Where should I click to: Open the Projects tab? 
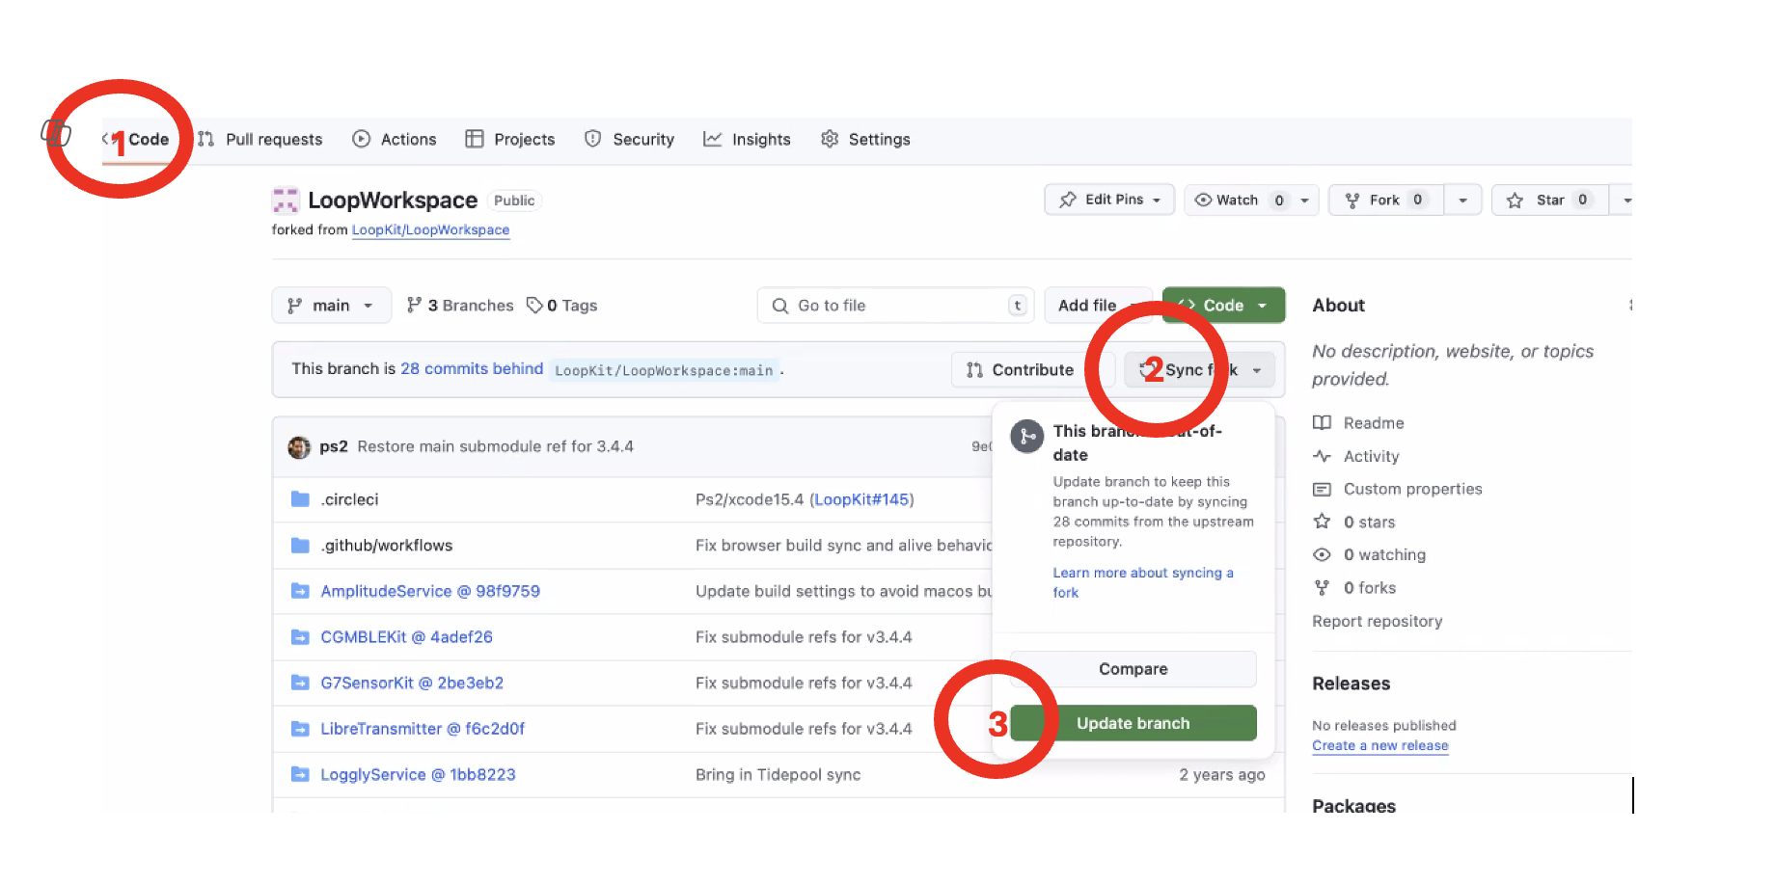(x=510, y=139)
